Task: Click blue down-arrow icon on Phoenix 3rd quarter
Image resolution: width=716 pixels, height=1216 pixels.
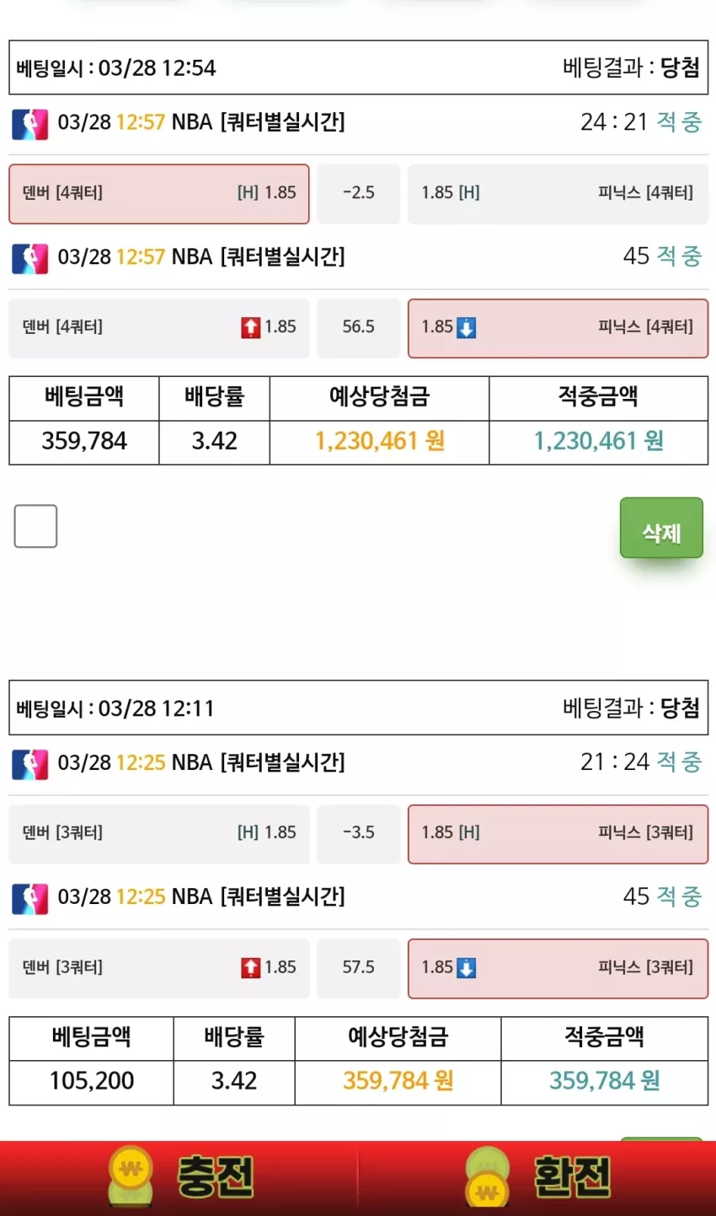Action: point(467,968)
